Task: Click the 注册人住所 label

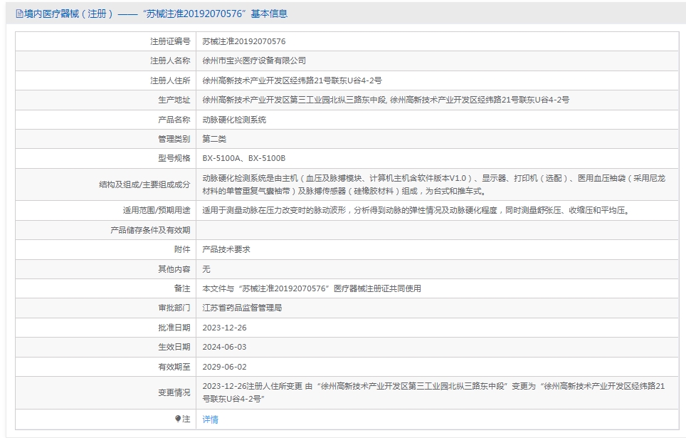Action: [170, 80]
